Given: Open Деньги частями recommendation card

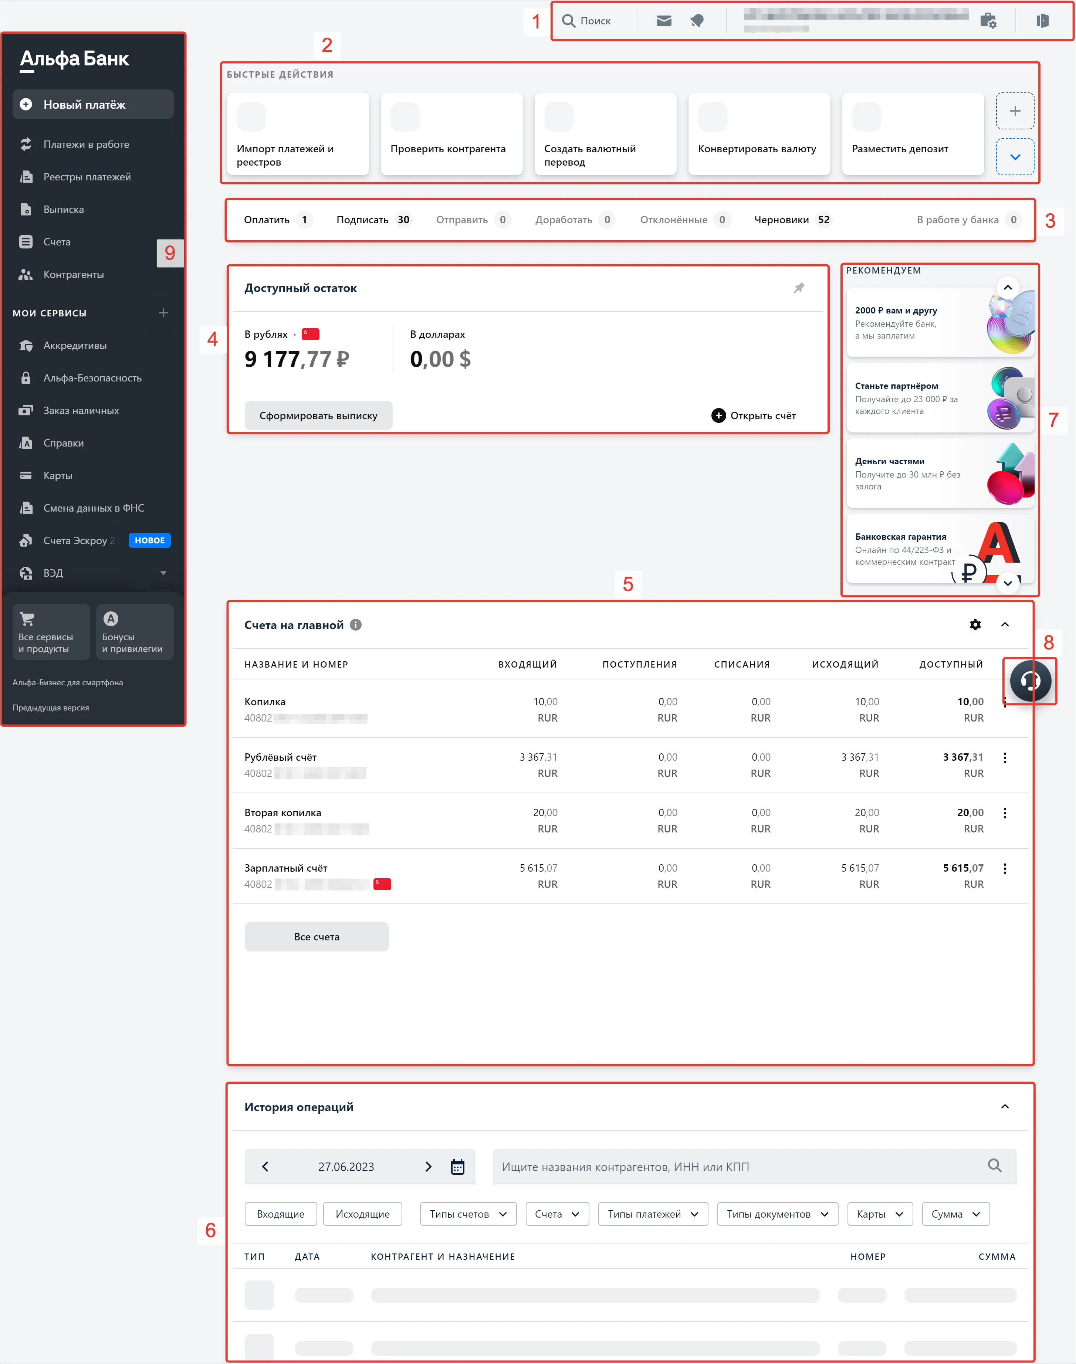Looking at the screenshot, I should (940, 474).
